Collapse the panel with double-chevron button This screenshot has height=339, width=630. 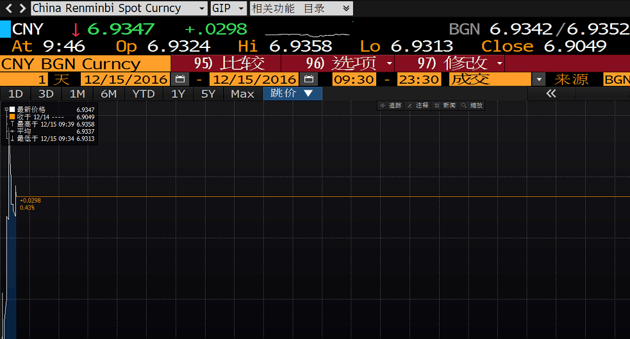pos(551,93)
